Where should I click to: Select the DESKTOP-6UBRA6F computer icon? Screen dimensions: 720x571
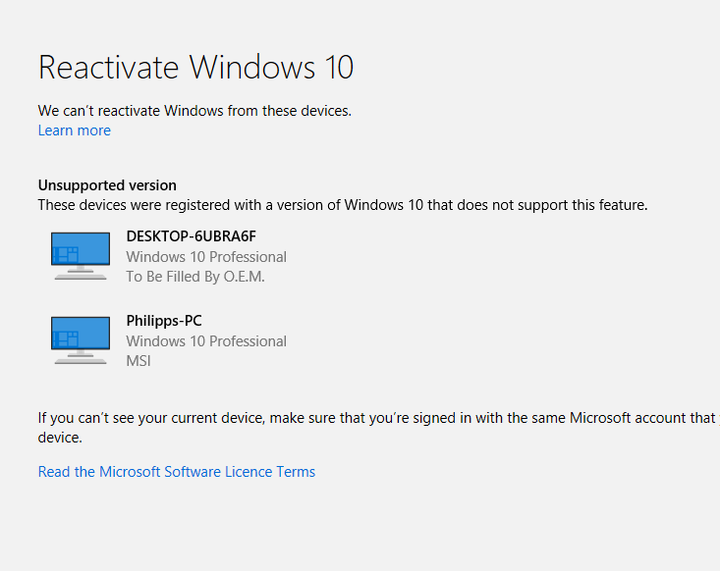[x=81, y=256]
